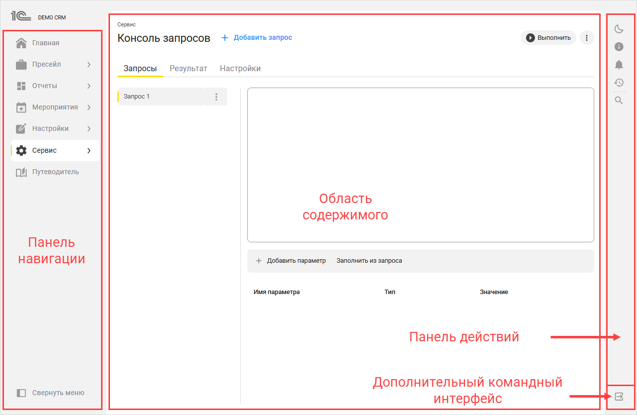Click the Добавить запрос link
This screenshot has height=415, width=637.
263,37
